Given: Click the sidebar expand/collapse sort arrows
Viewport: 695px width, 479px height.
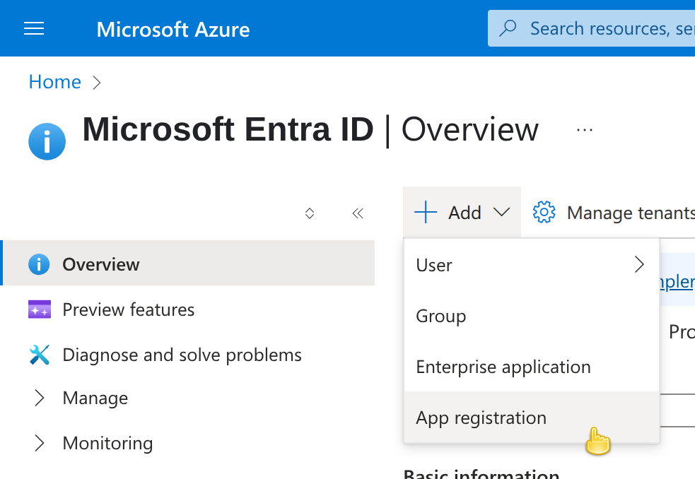Looking at the screenshot, I should point(310,213).
